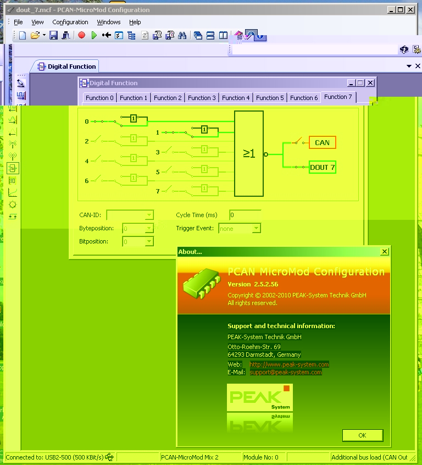This screenshot has height=465, width=422.
Task: Toggle the inverter on input 0
Action: pos(134,119)
